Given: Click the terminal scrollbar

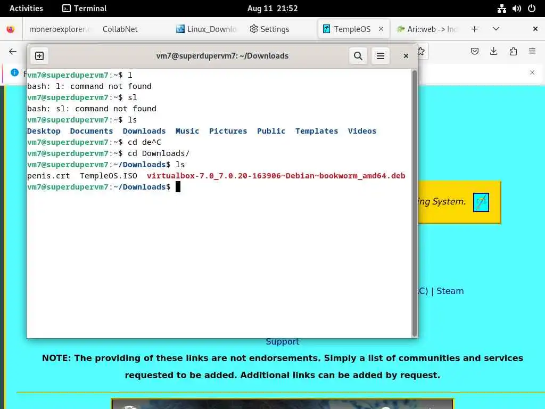Looking at the screenshot, I should pyautogui.click(x=414, y=203).
